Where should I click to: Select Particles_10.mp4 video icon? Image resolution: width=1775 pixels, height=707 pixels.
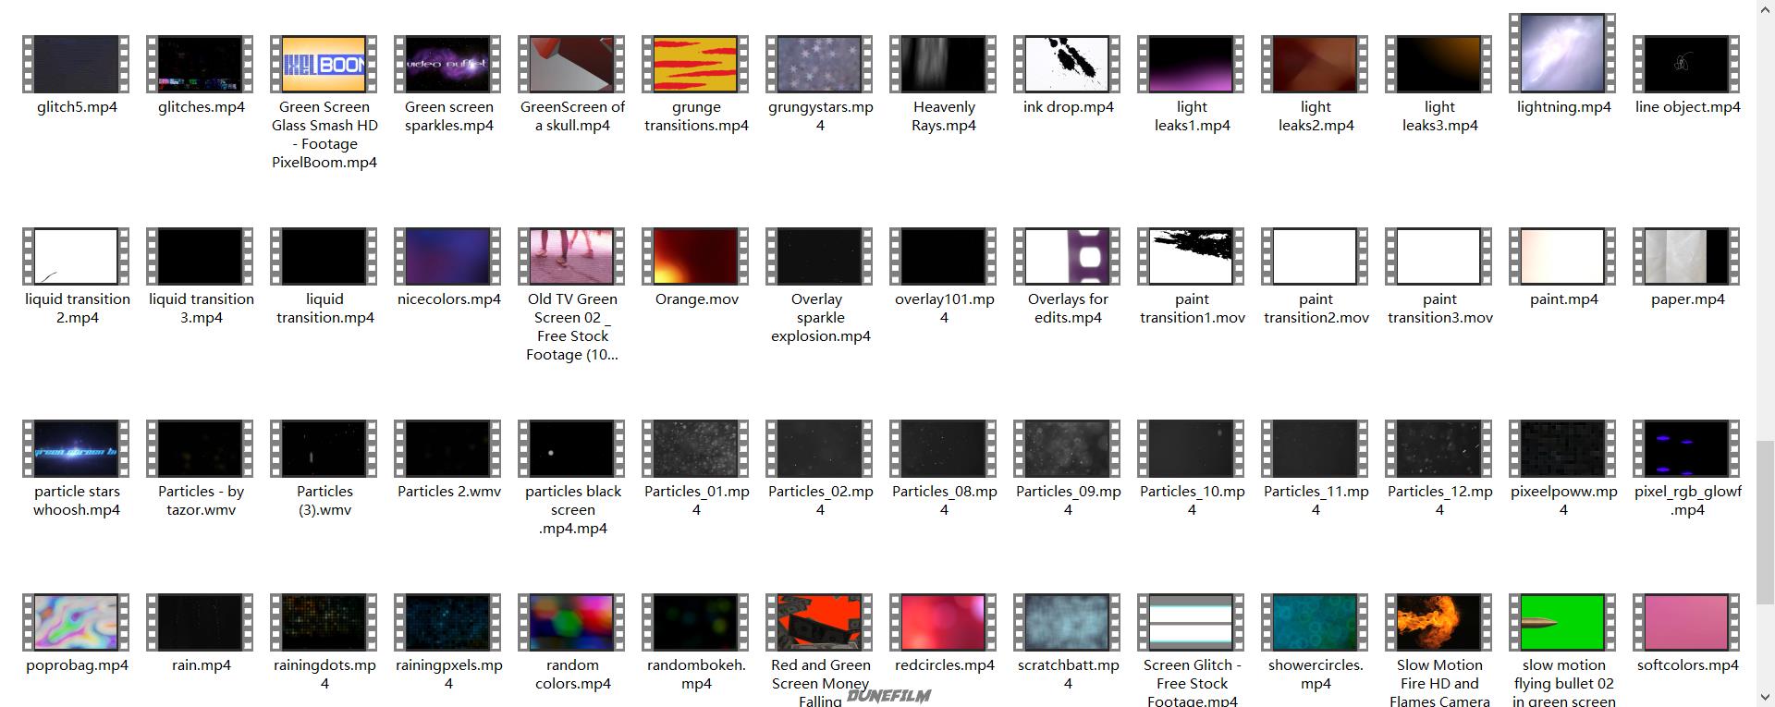pos(1192,449)
